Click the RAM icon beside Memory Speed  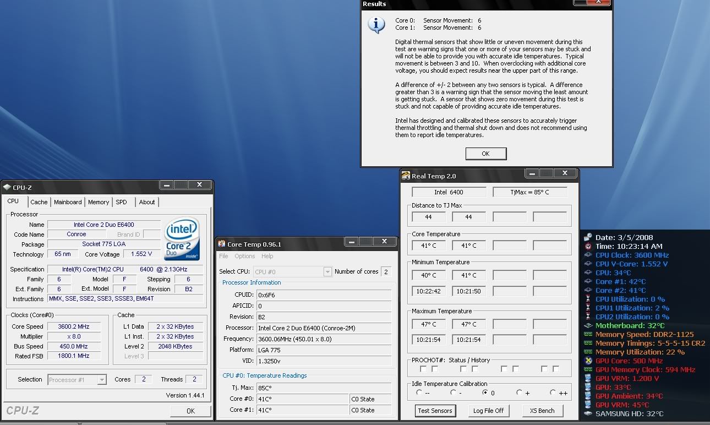[x=588, y=334]
